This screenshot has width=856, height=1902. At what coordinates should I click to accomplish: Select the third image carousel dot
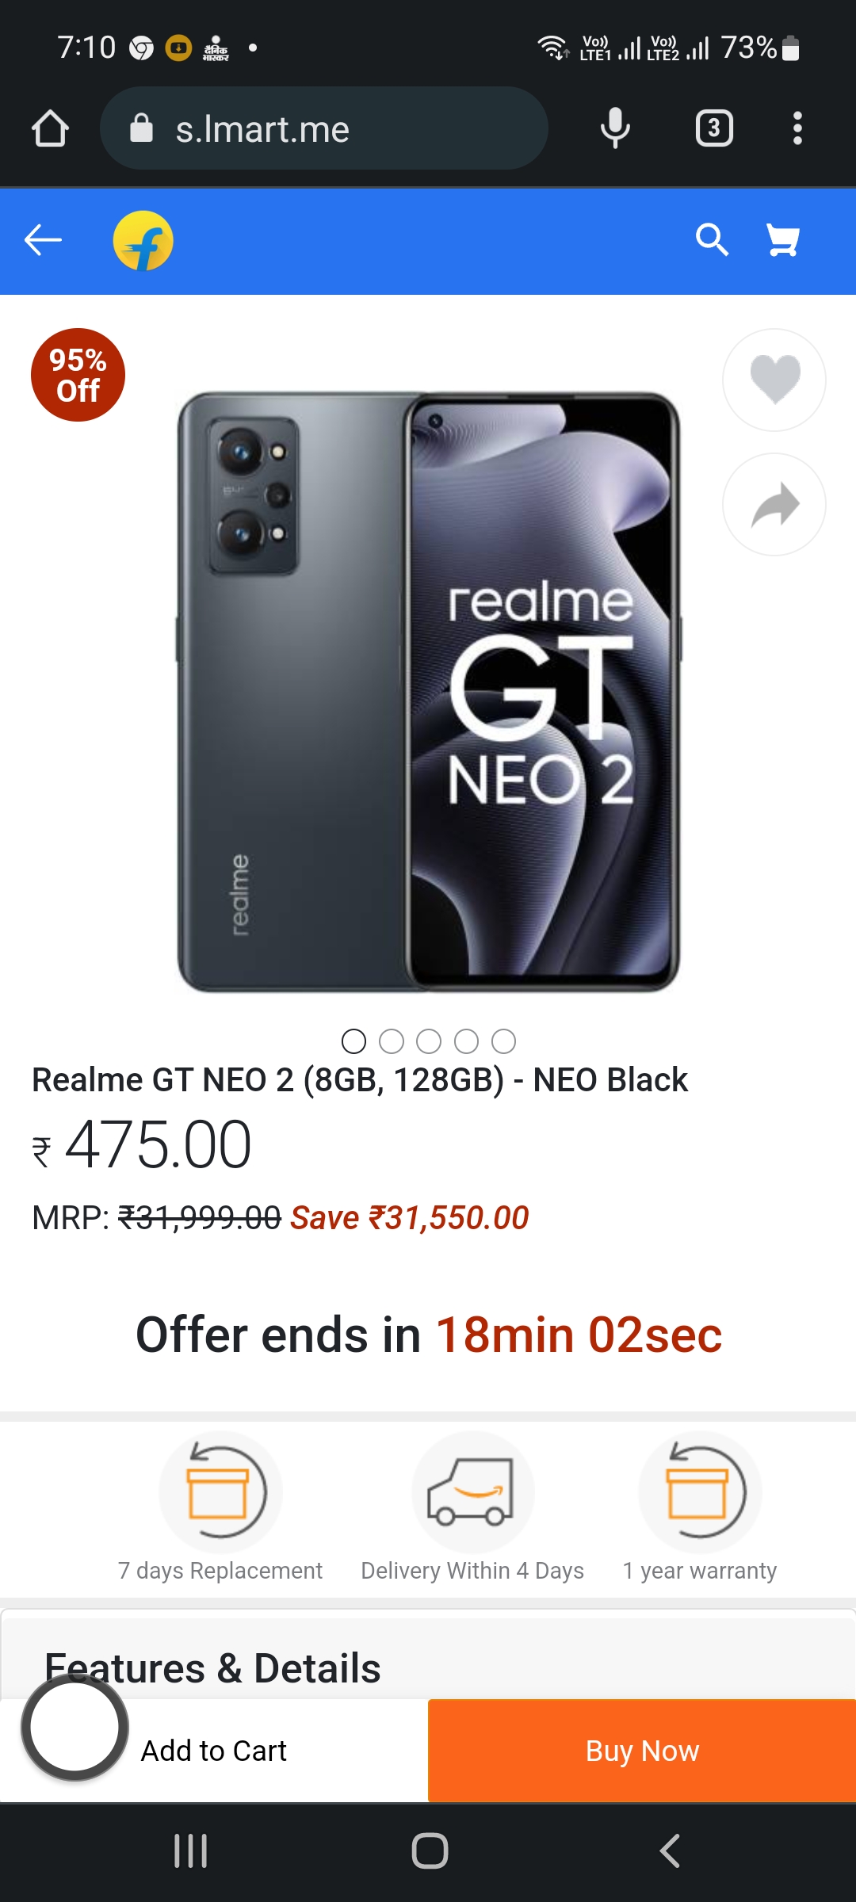(x=429, y=1041)
